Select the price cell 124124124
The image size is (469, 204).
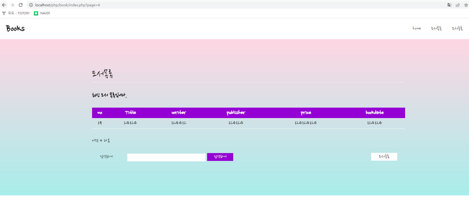click(x=306, y=123)
